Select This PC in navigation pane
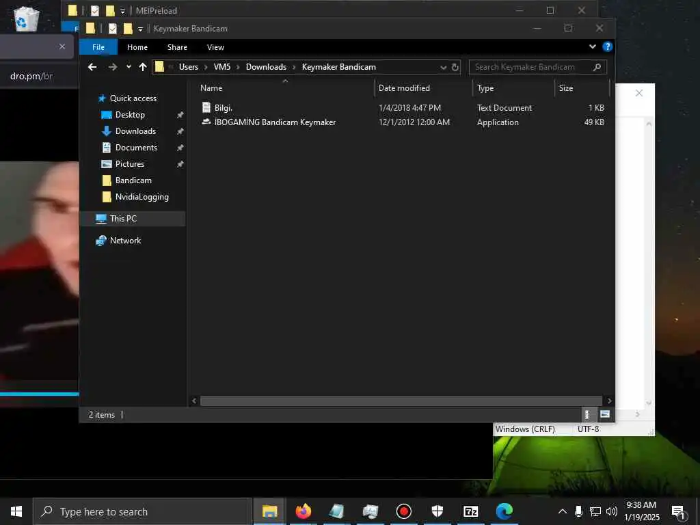Viewport: 700px width, 525px height. tap(123, 219)
